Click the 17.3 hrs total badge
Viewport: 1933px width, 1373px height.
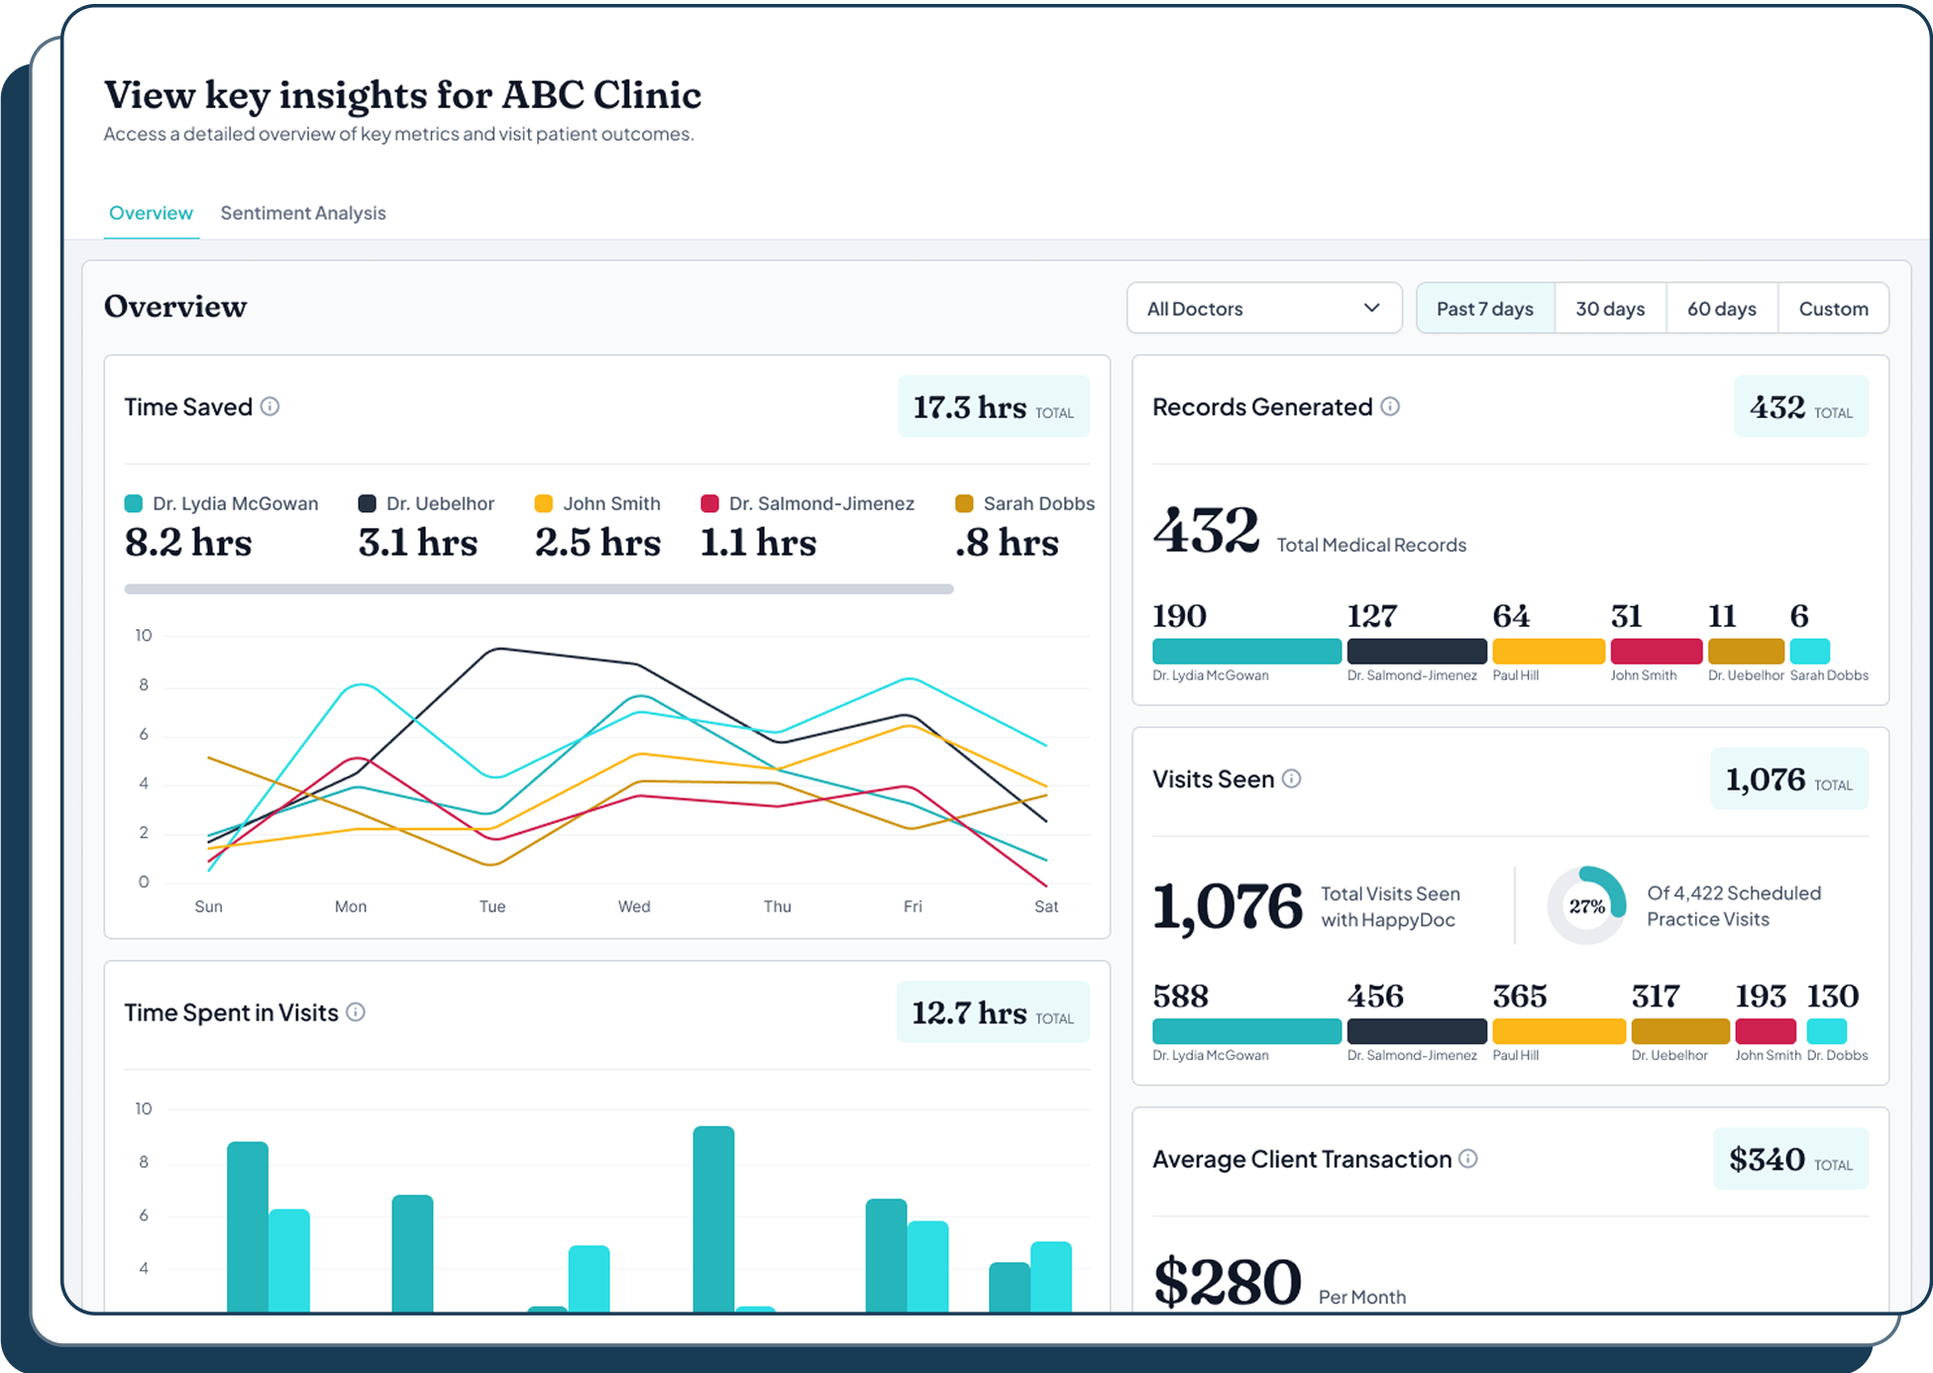[x=993, y=406]
